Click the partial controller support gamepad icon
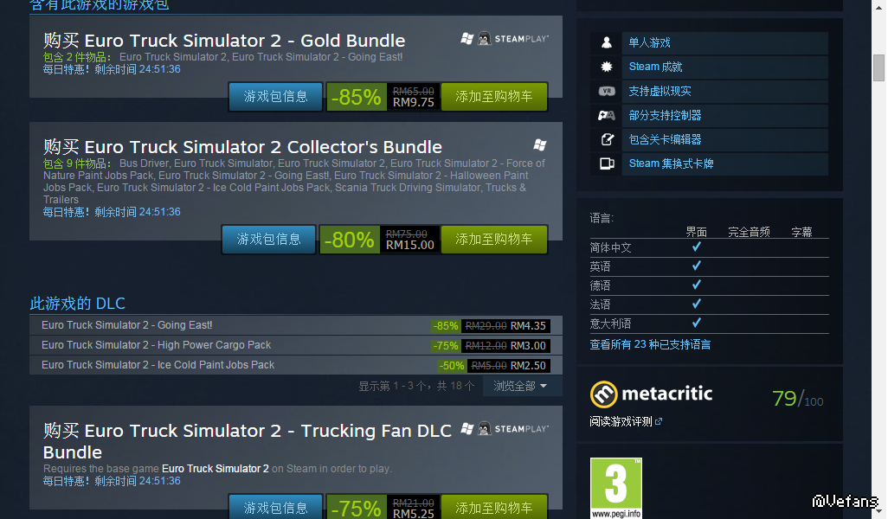The image size is (888, 519). click(607, 115)
